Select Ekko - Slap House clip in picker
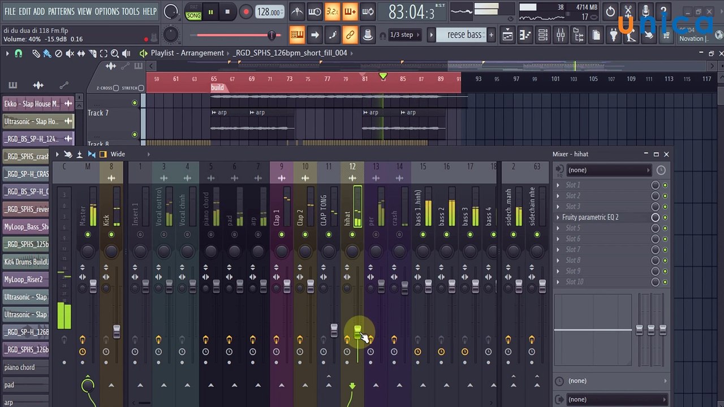 tap(38, 103)
